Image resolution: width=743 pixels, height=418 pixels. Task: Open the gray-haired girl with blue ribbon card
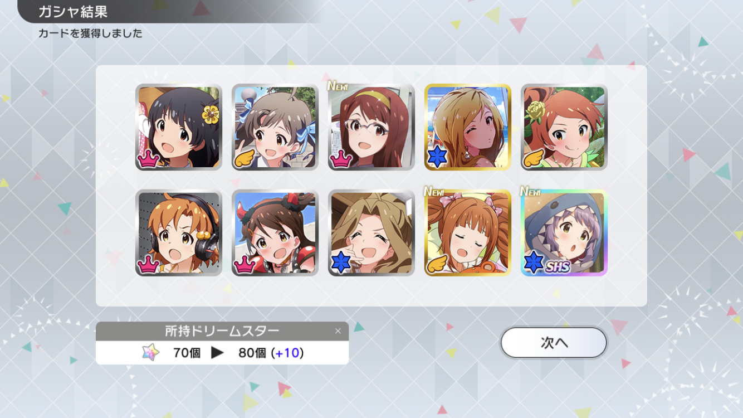point(275,127)
